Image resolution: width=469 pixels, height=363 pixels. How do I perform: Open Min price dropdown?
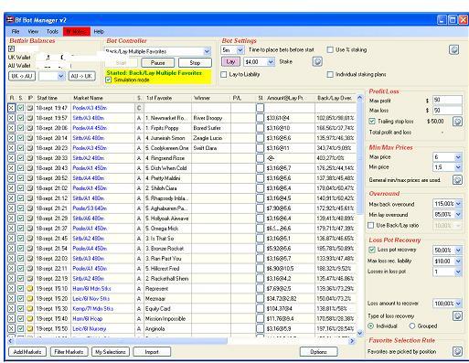458,167
